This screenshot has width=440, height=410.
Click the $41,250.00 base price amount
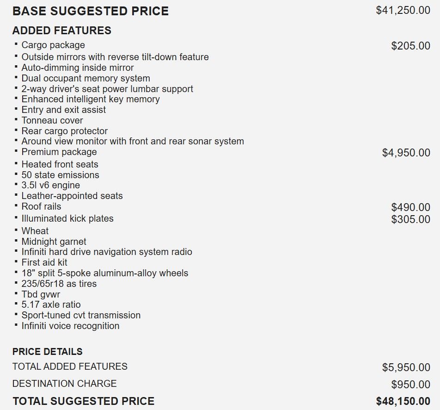click(x=403, y=11)
